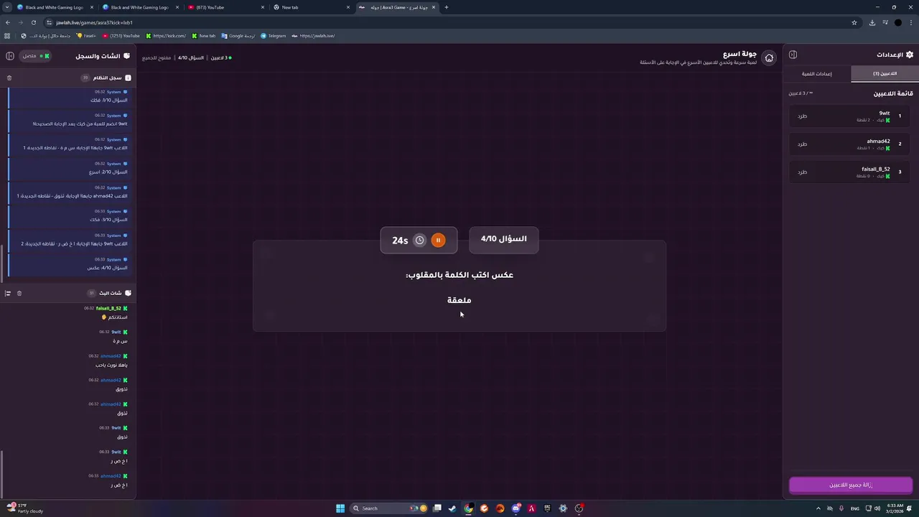Clear the system log with trash icon
Viewport: 919px width, 517px height.
pyautogui.click(x=9, y=78)
